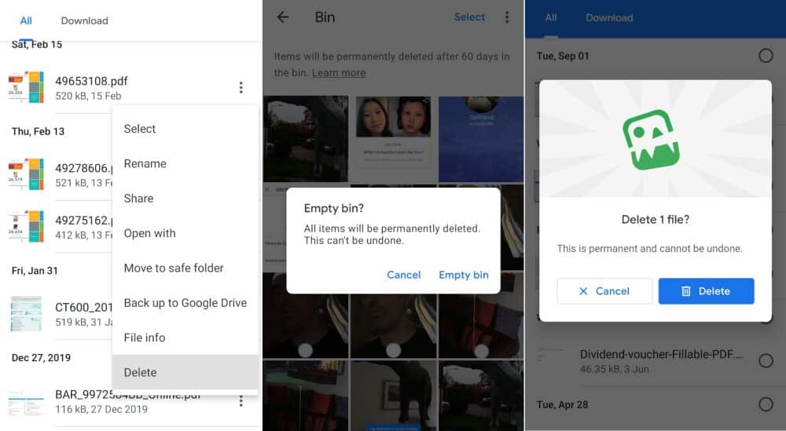
Task: Click the Dividend-voucher file thumbnail
Action: [x=550, y=354]
